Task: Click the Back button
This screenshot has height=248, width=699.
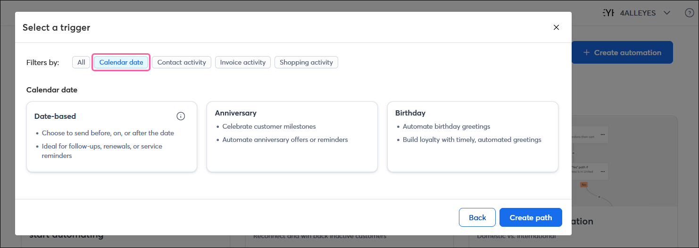Action: [477, 217]
